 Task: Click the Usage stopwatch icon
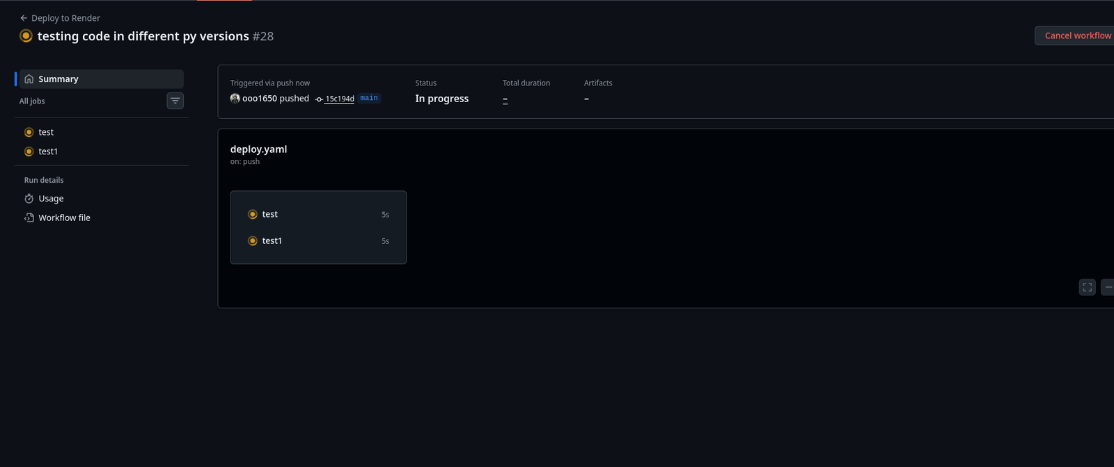pyautogui.click(x=29, y=199)
